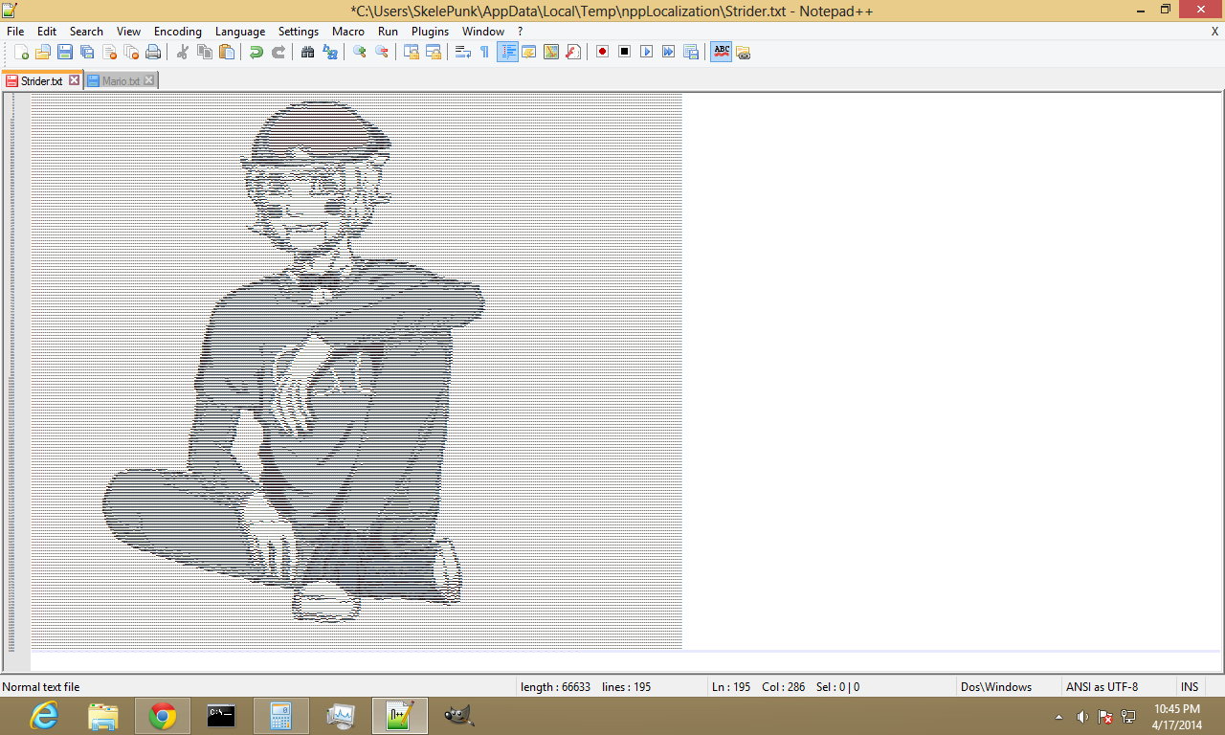Open the Search menu

[x=86, y=32]
